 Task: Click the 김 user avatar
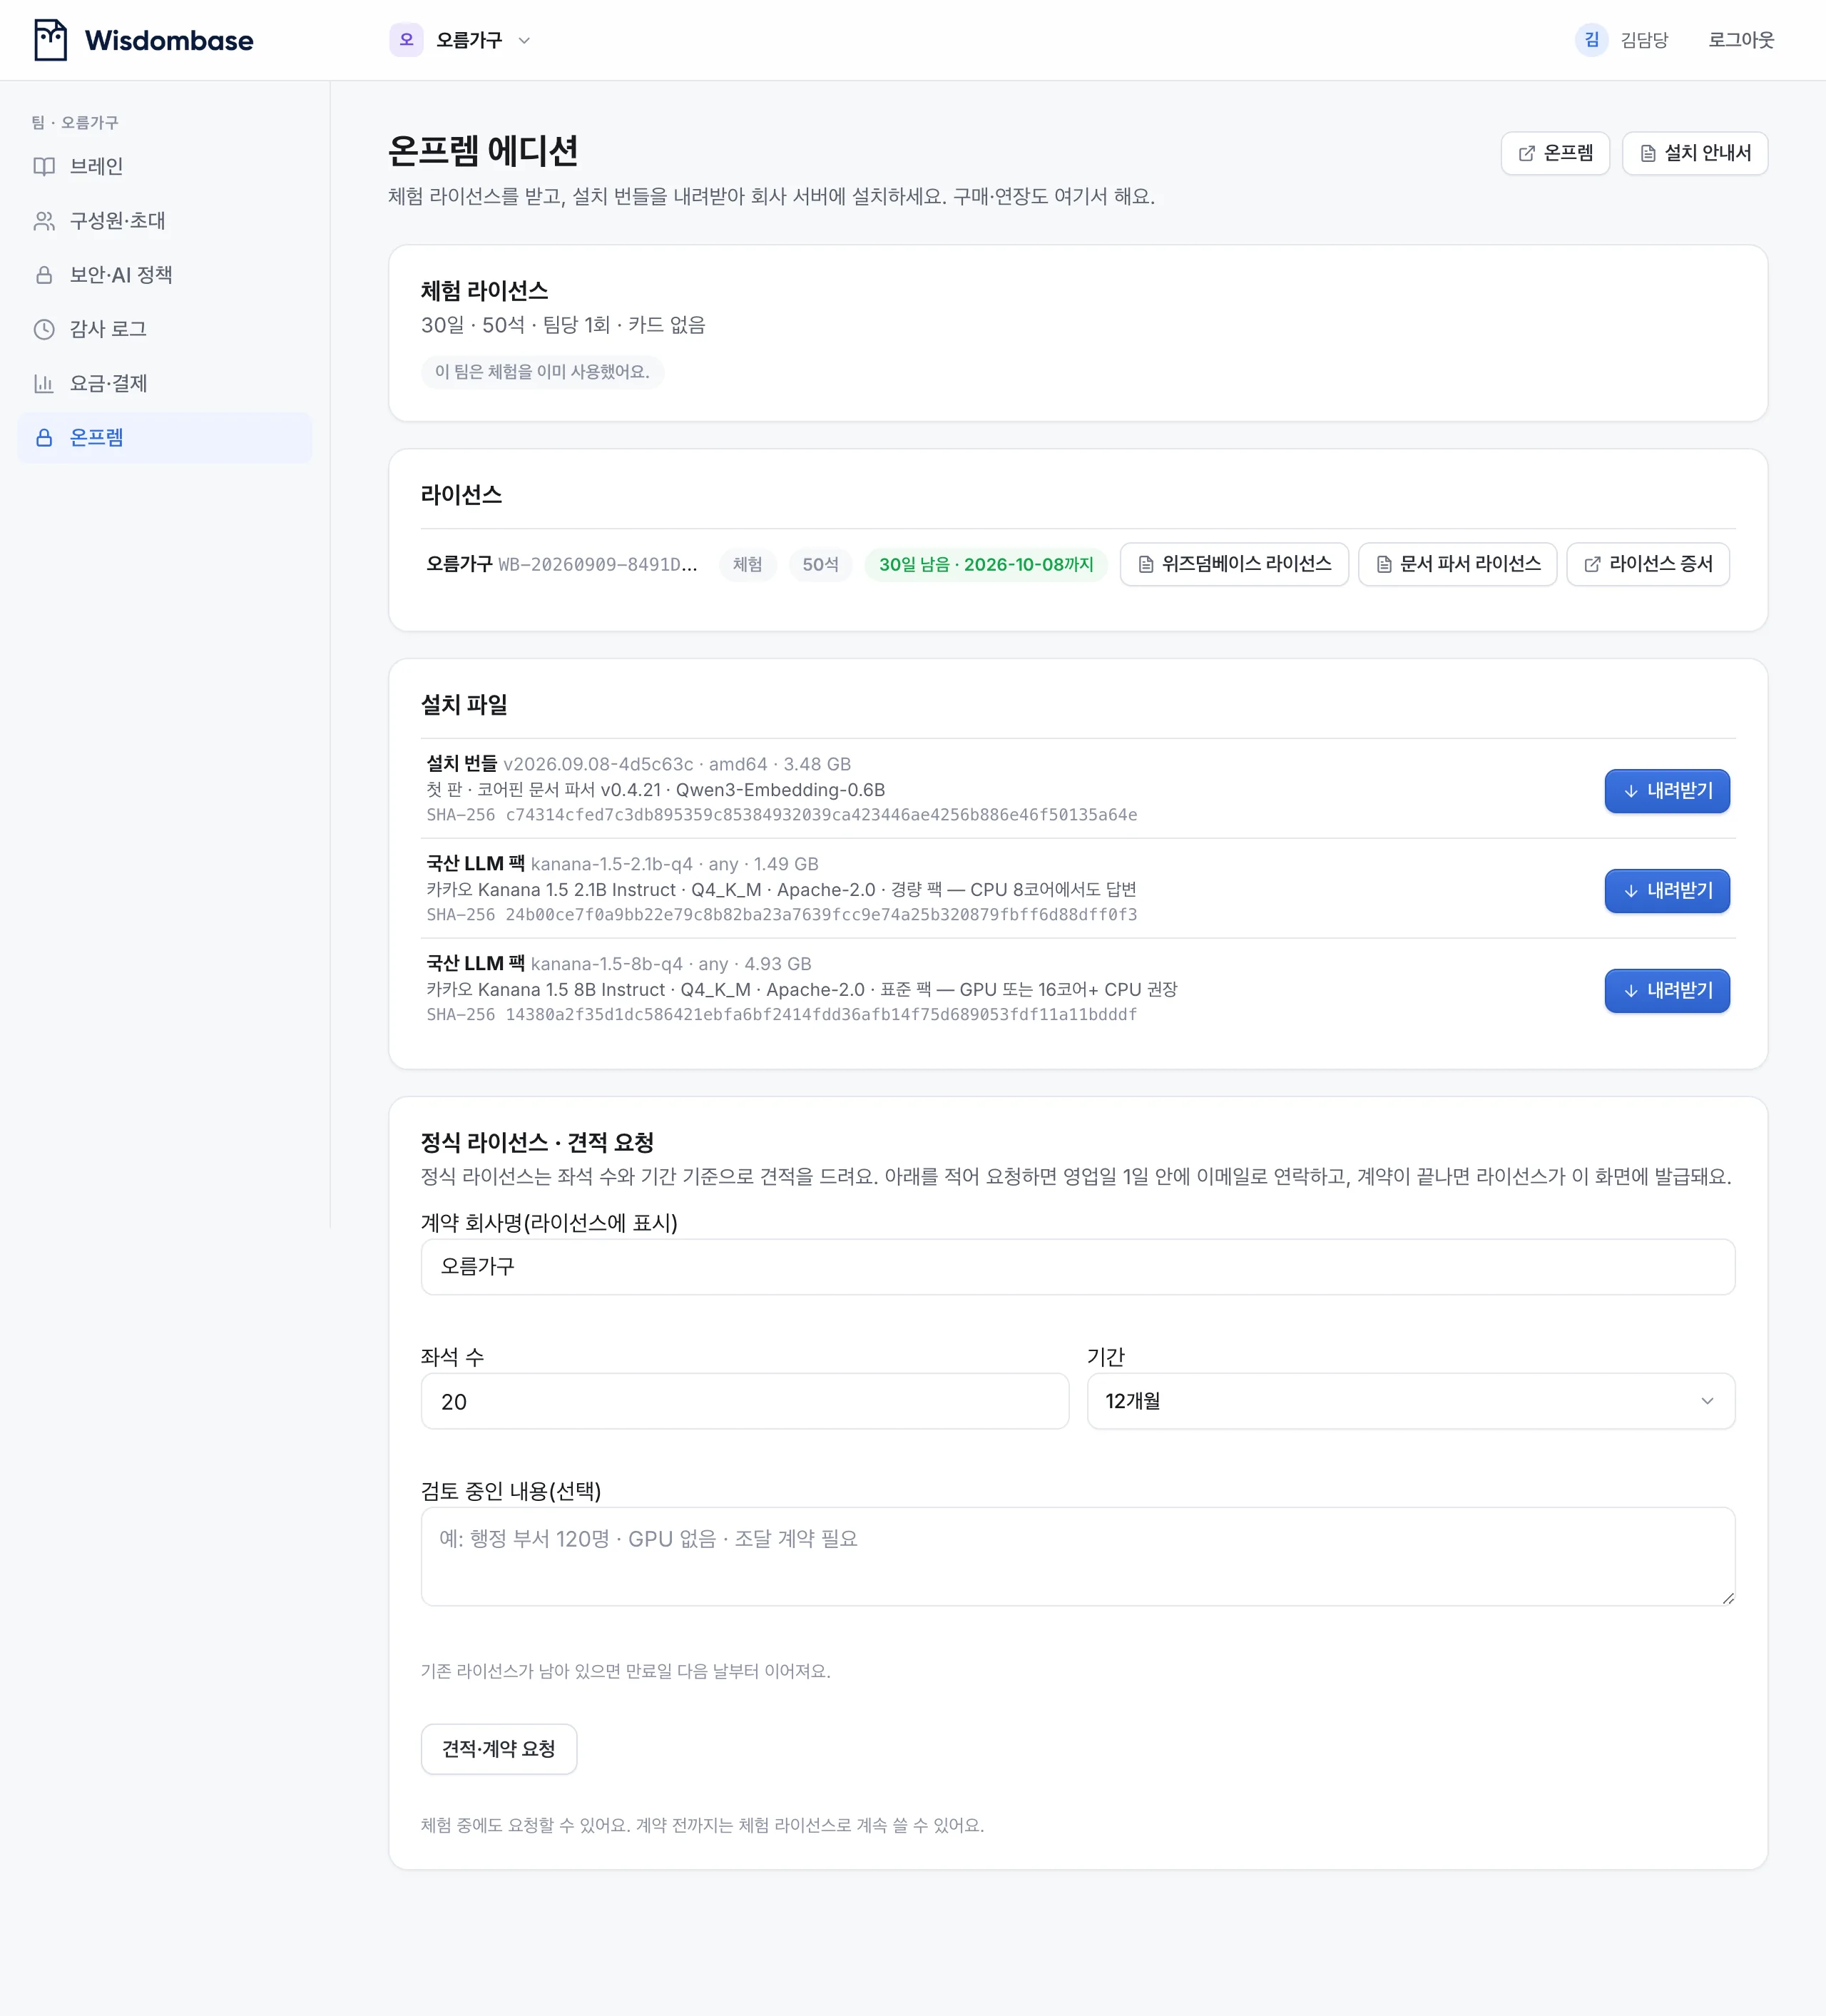coord(1591,40)
